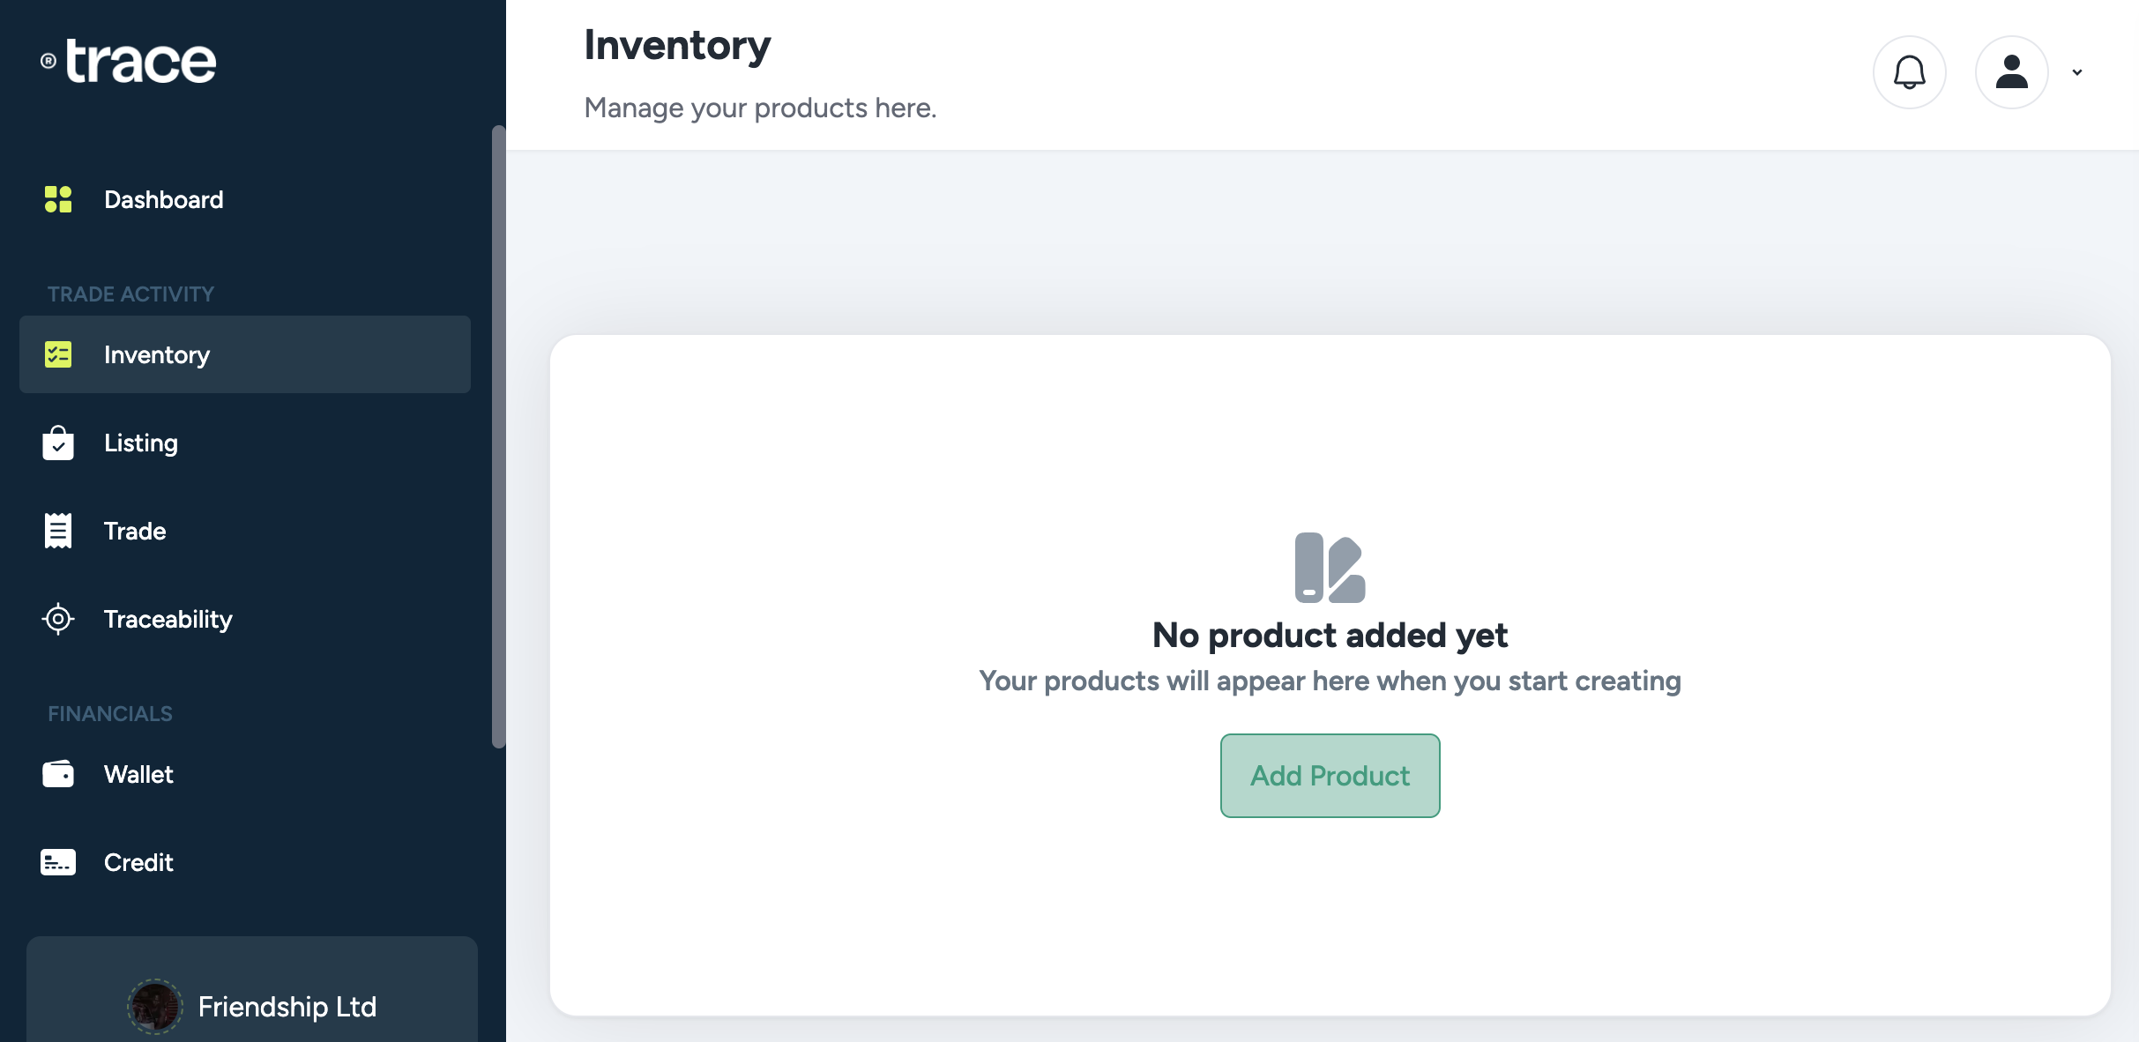Screen dimensions: 2139x1042
Task: Click the Inventory checklist icon
Action: coord(58,354)
